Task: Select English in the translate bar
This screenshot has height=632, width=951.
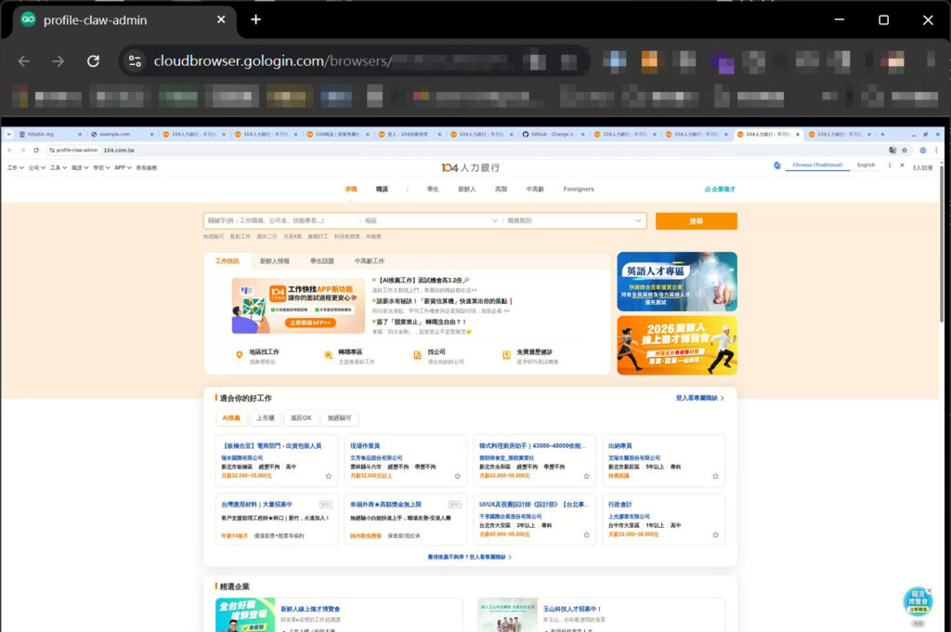Action: tap(866, 165)
